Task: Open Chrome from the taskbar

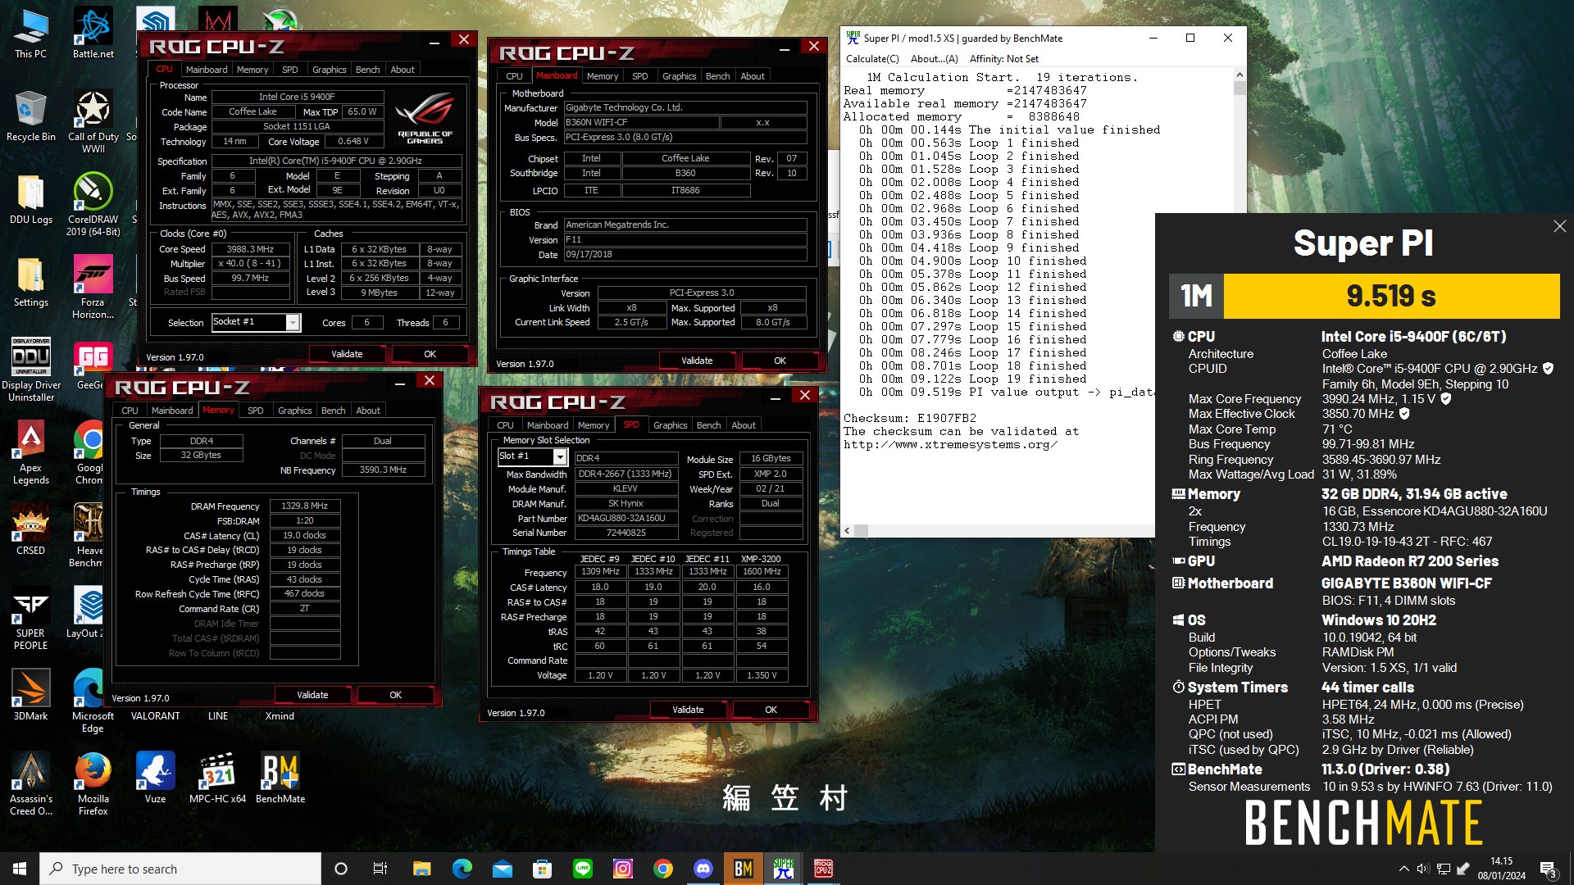Action: 663,869
